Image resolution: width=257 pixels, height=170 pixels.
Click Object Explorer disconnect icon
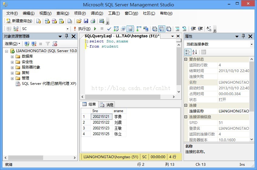click(34, 44)
